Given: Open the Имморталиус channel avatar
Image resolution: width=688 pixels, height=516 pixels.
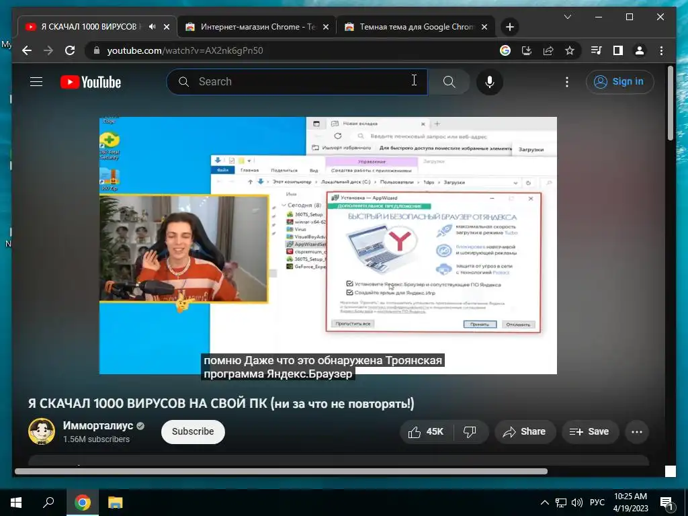Looking at the screenshot, I should [x=42, y=431].
